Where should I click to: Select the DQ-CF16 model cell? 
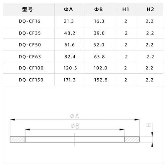[x=30, y=21]
